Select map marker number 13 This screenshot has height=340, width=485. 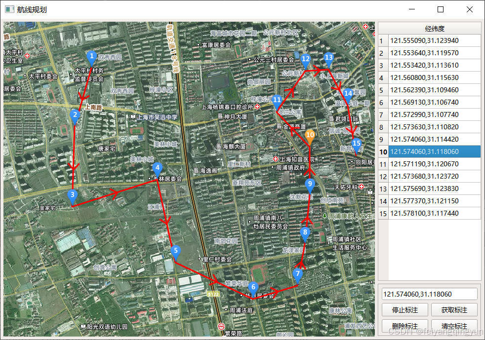(x=328, y=59)
